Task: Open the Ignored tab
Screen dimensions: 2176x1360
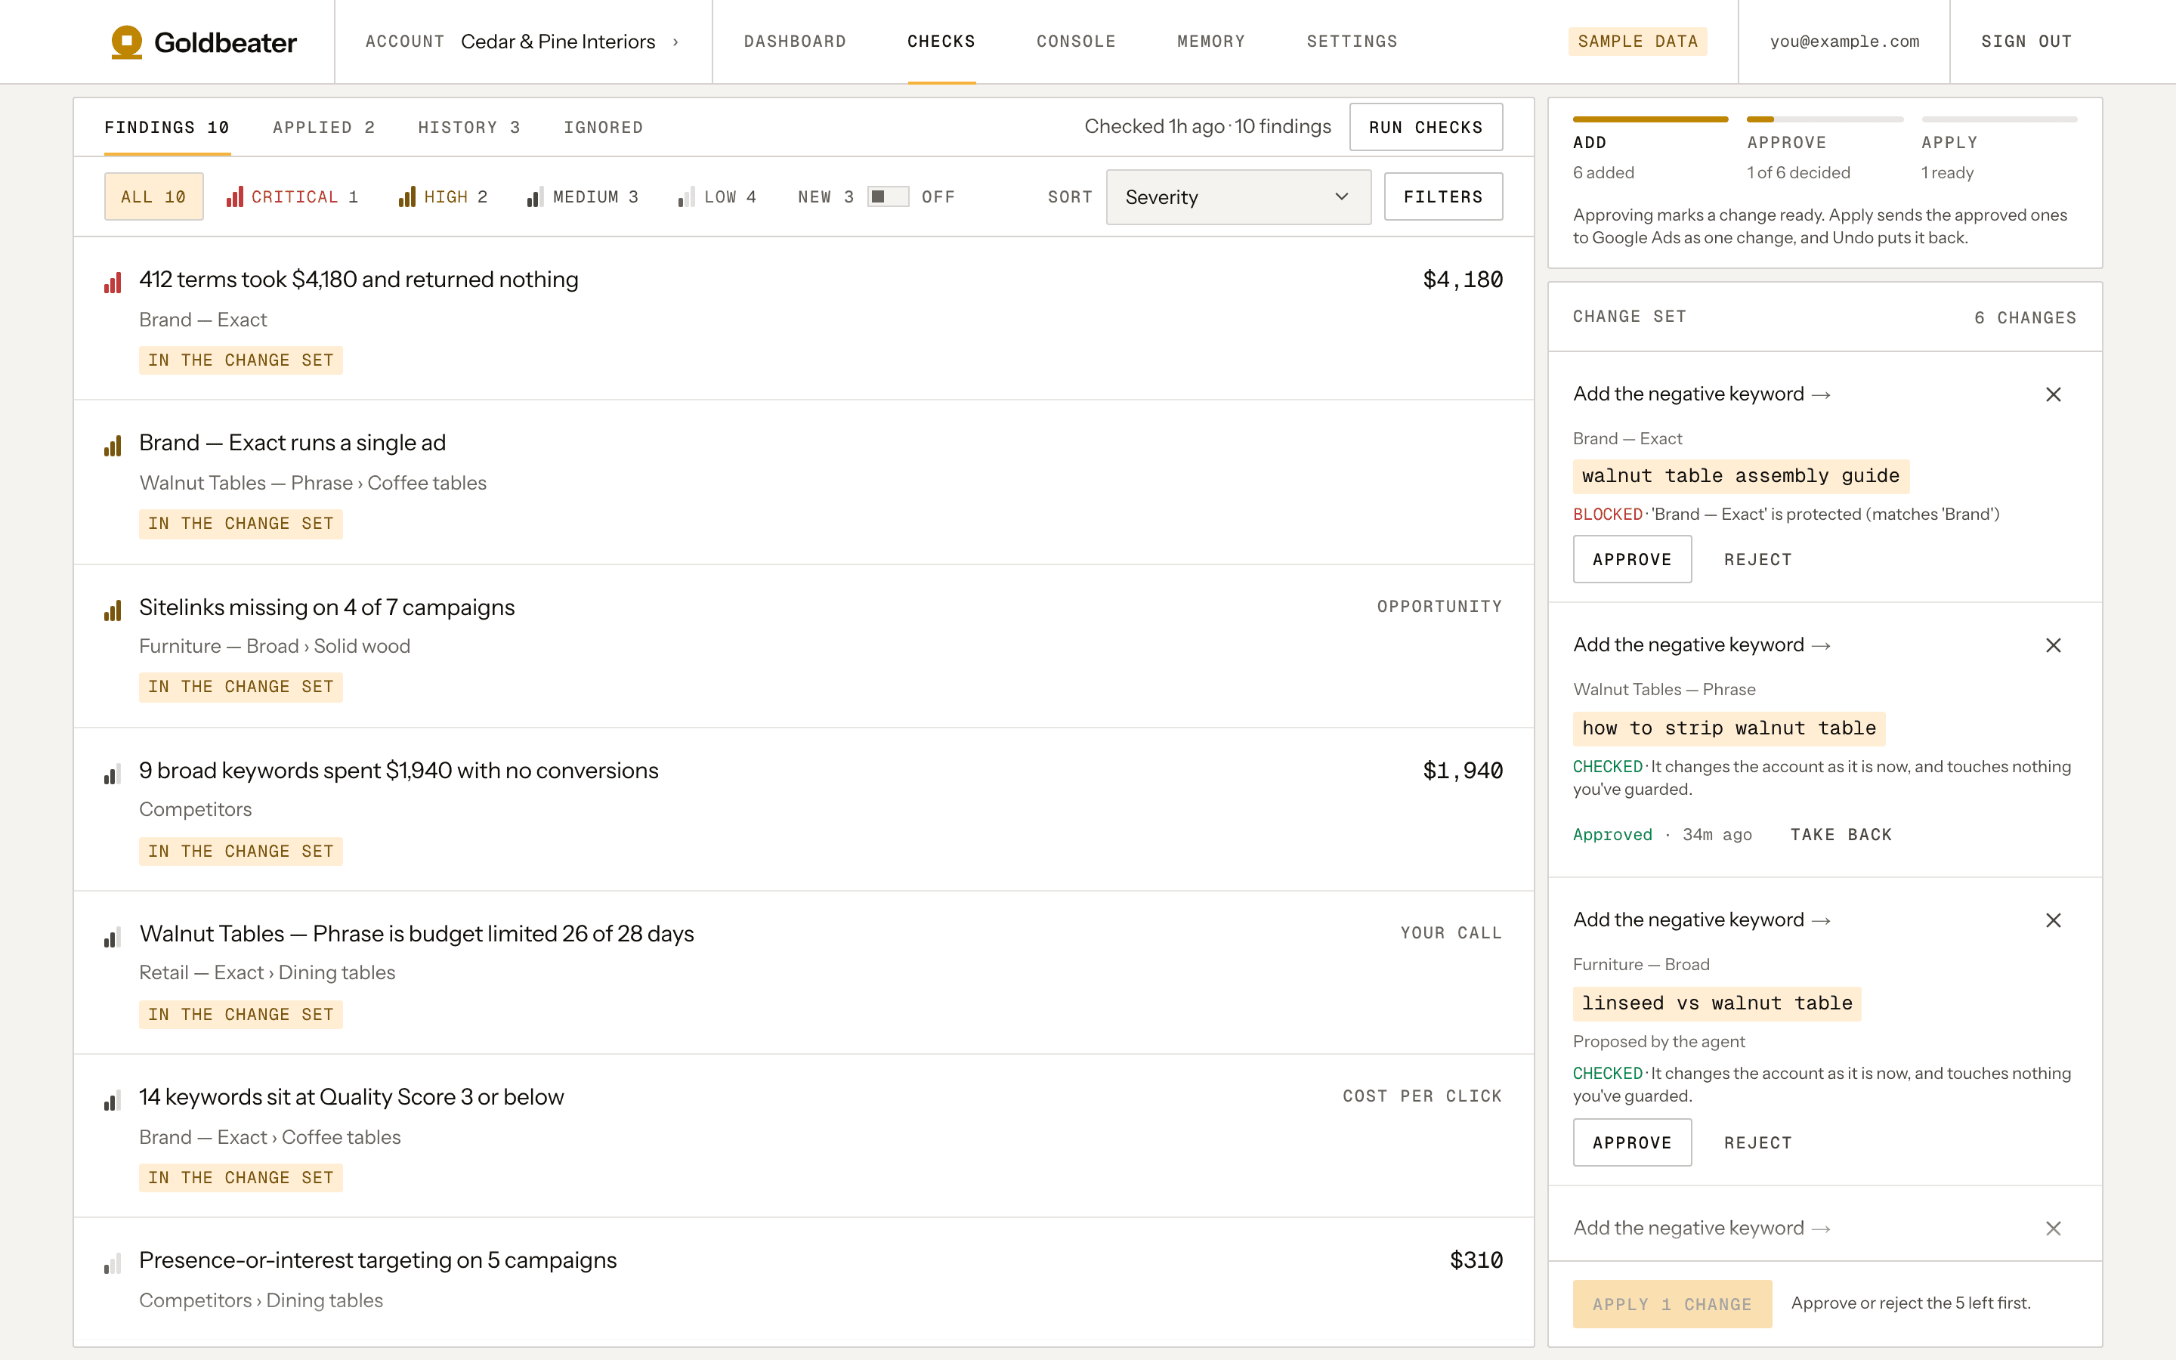Action: pos(604,128)
